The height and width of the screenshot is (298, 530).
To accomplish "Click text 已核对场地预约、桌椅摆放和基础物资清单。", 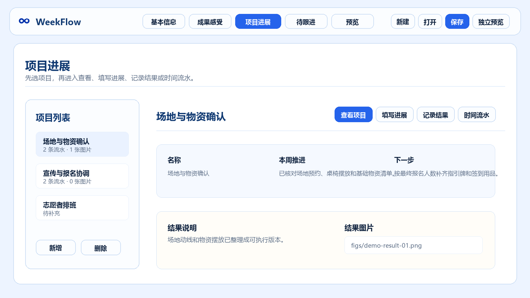I will tap(337, 174).
